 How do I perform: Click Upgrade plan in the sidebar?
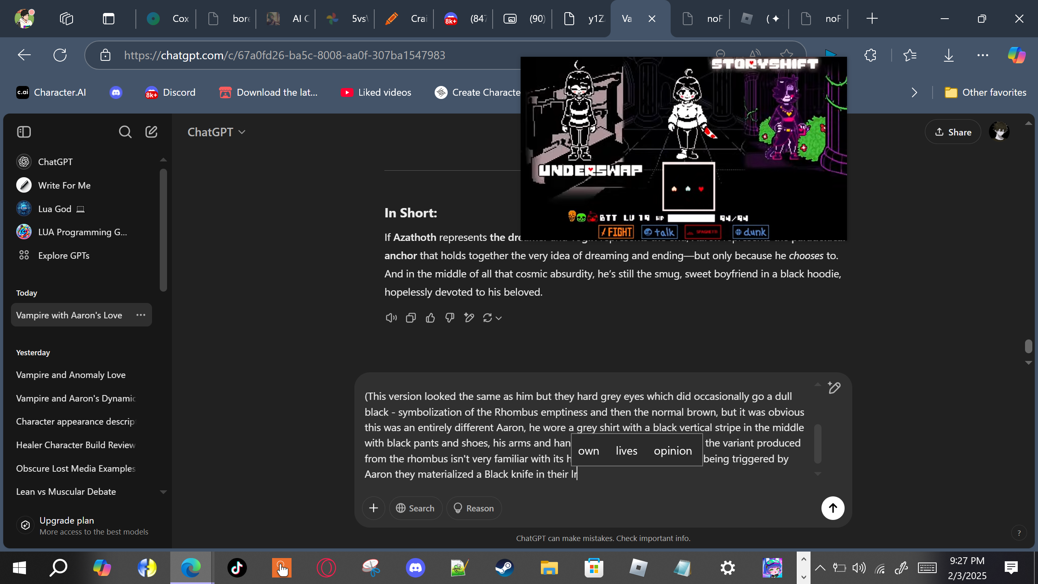82,526
